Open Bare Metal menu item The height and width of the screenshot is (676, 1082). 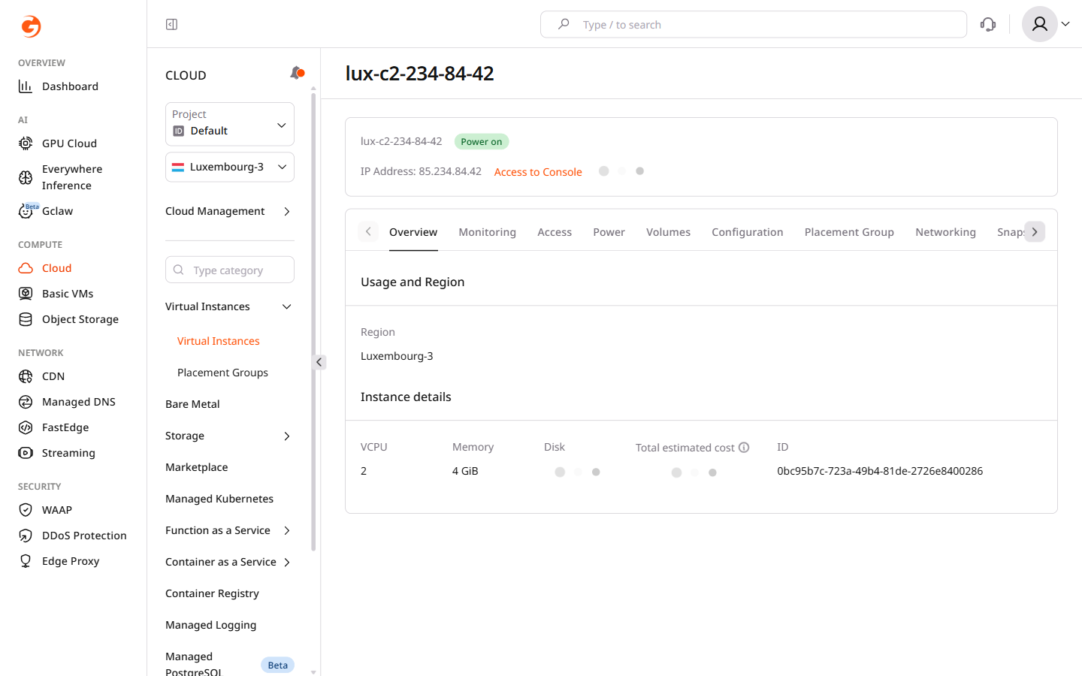[192, 404]
